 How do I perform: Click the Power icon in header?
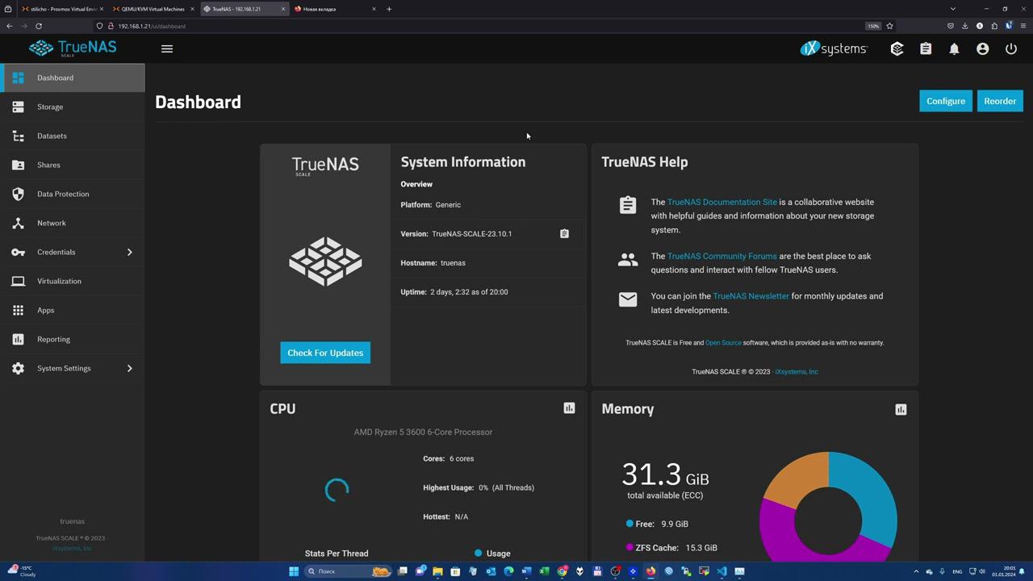click(1010, 48)
